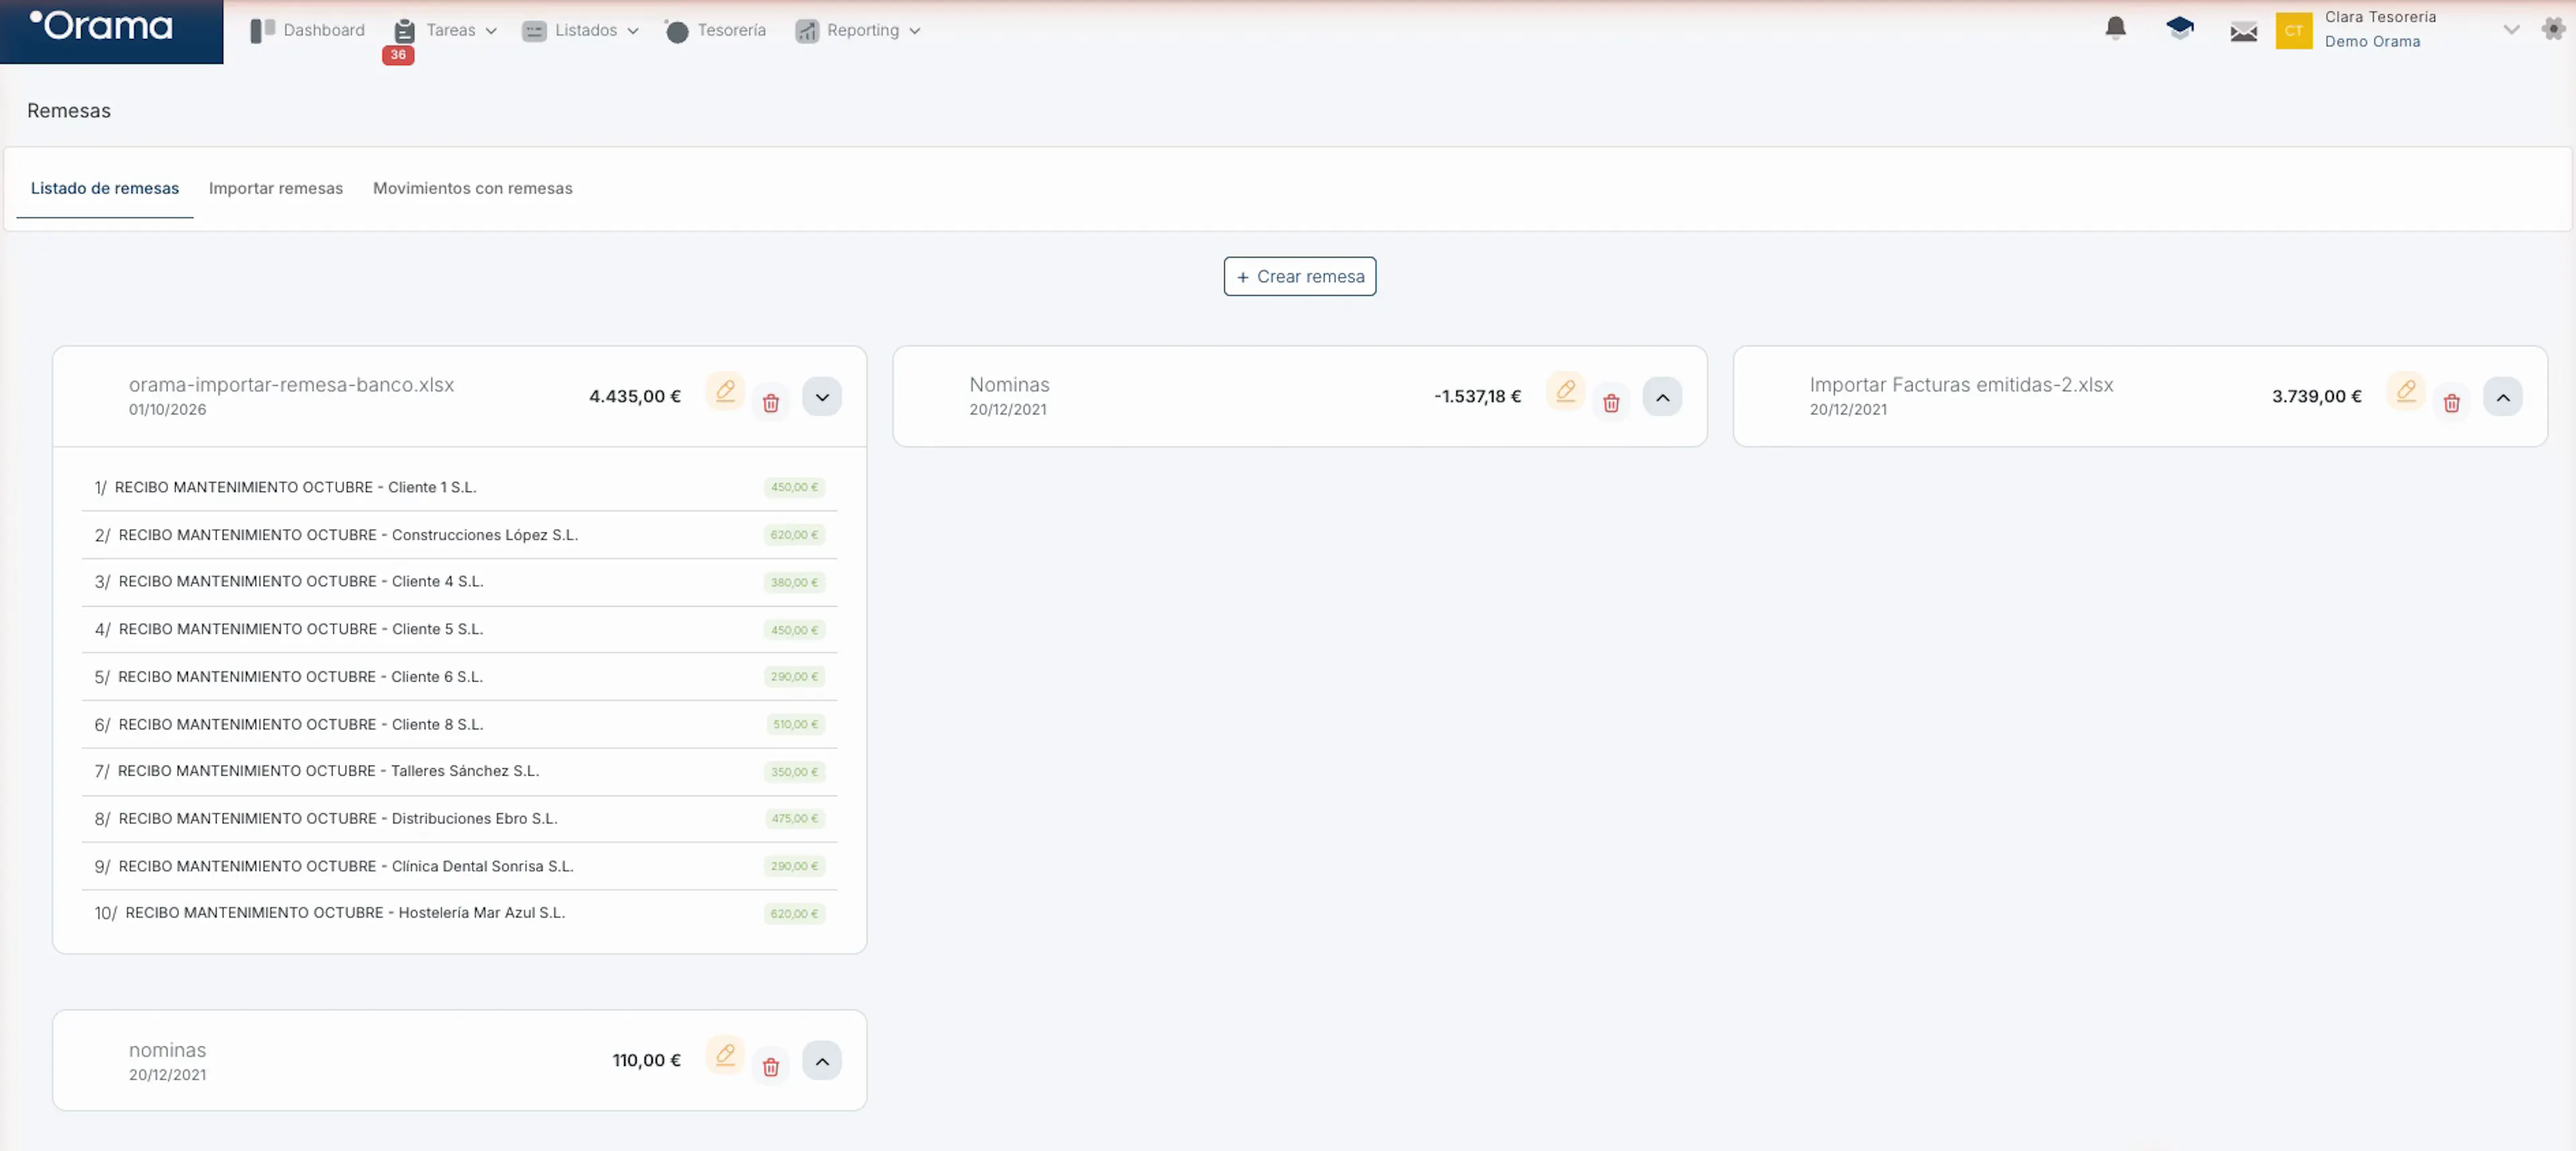Collapse the orama-importar-remesa-banco.xlsx card

(x=822, y=397)
